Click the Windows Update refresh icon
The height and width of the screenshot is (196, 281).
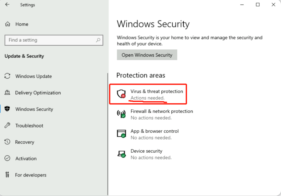7,76
